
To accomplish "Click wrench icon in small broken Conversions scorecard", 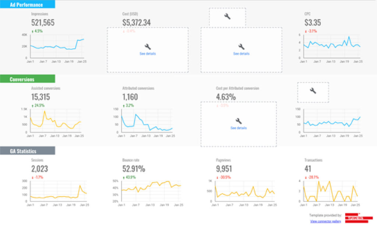I will coord(313,91).
